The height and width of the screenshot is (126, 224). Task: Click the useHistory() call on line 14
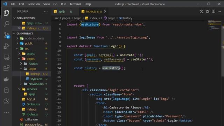coord(113,68)
